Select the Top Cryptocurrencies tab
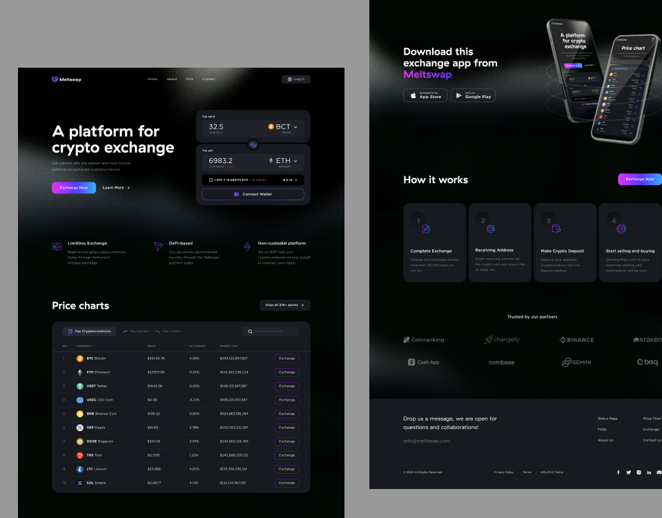 tap(90, 332)
